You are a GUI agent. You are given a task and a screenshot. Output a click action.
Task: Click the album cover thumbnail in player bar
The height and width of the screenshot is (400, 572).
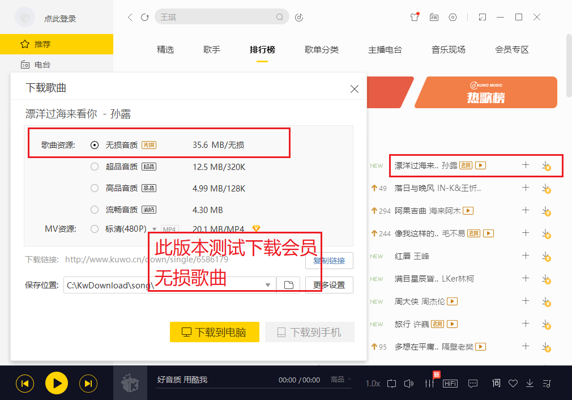pos(130,383)
